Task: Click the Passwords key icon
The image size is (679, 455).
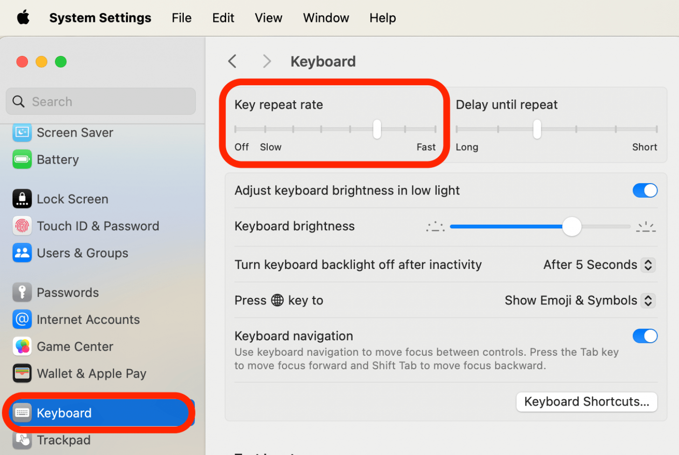Action: pyautogui.click(x=22, y=292)
